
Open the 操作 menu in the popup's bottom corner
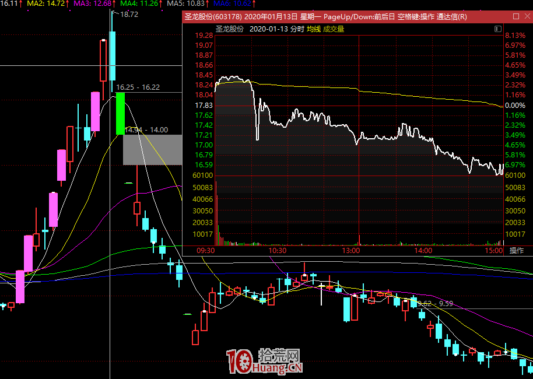[516, 251]
